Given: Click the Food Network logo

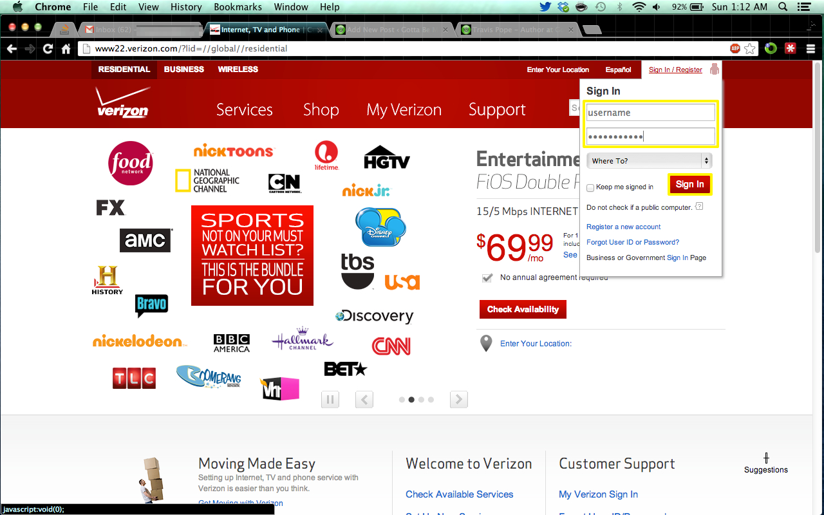Looking at the screenshot, I should click(131, 164).
